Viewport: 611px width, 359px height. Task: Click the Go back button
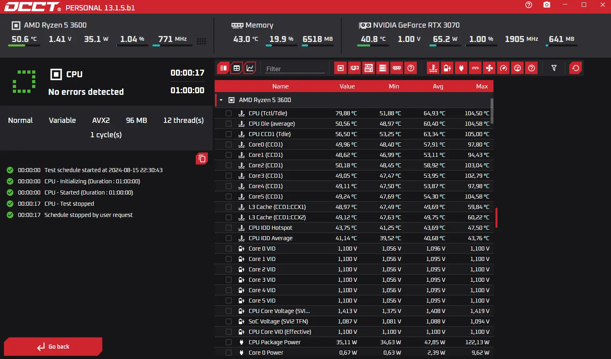point(53,347)
